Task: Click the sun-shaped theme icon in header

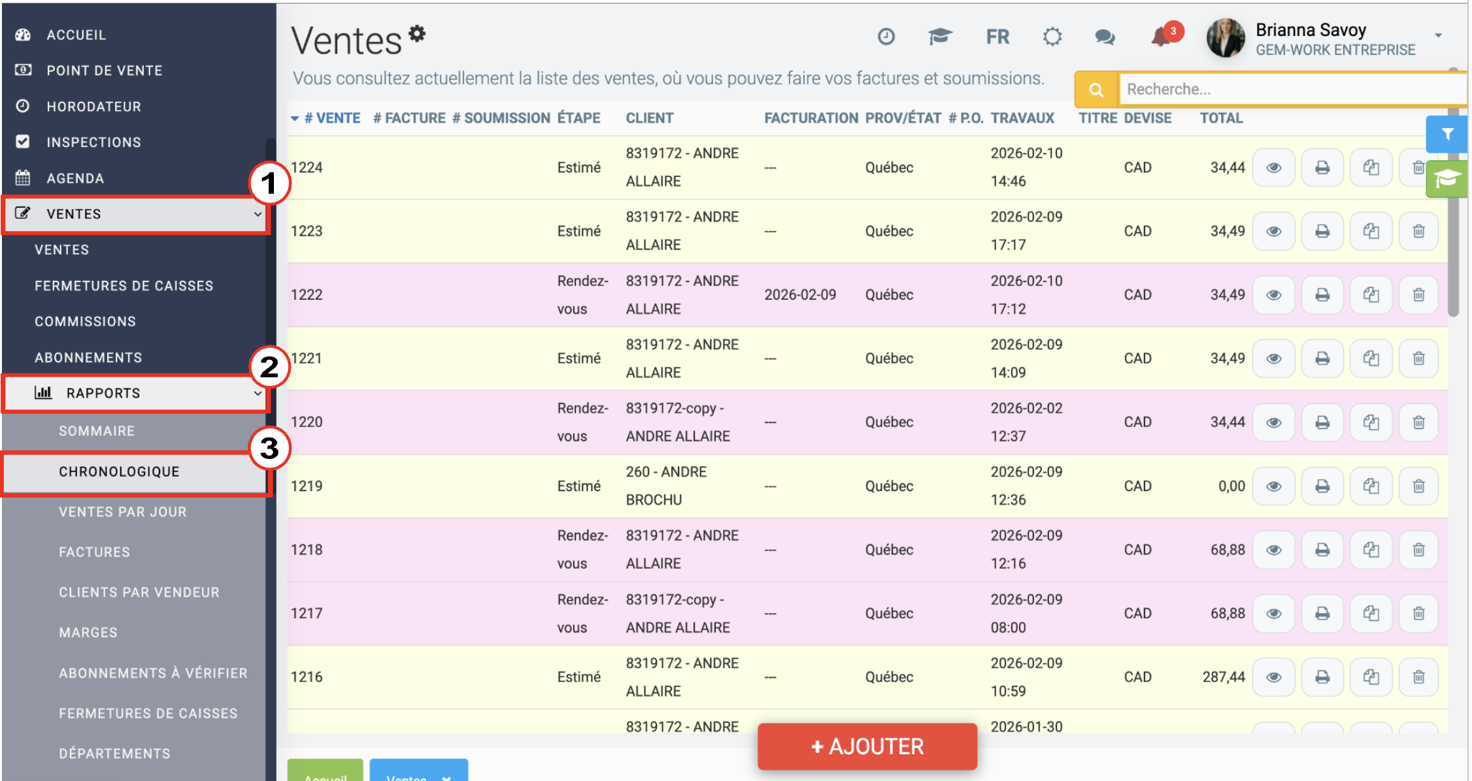Action: tap(1052, 37)
